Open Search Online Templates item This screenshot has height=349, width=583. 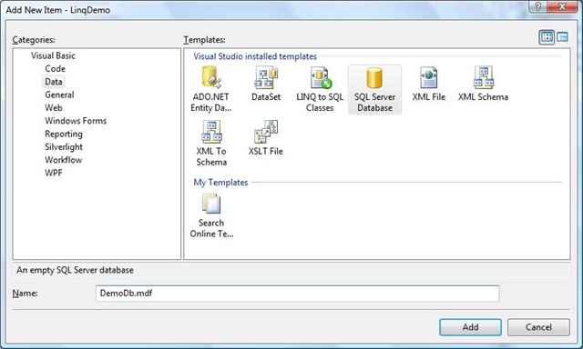pyautogui.click(x=211, y=215)
